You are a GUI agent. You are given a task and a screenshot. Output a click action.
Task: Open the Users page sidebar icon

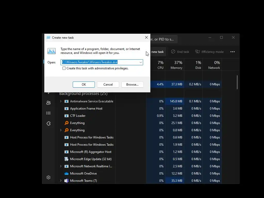click(x=48, y=103)
